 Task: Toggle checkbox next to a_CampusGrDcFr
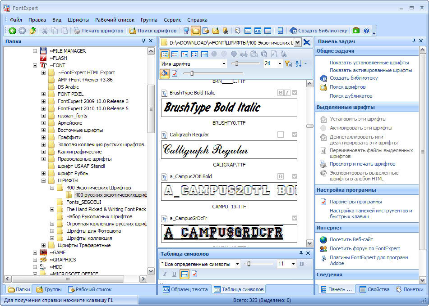[x=295, y=218]
